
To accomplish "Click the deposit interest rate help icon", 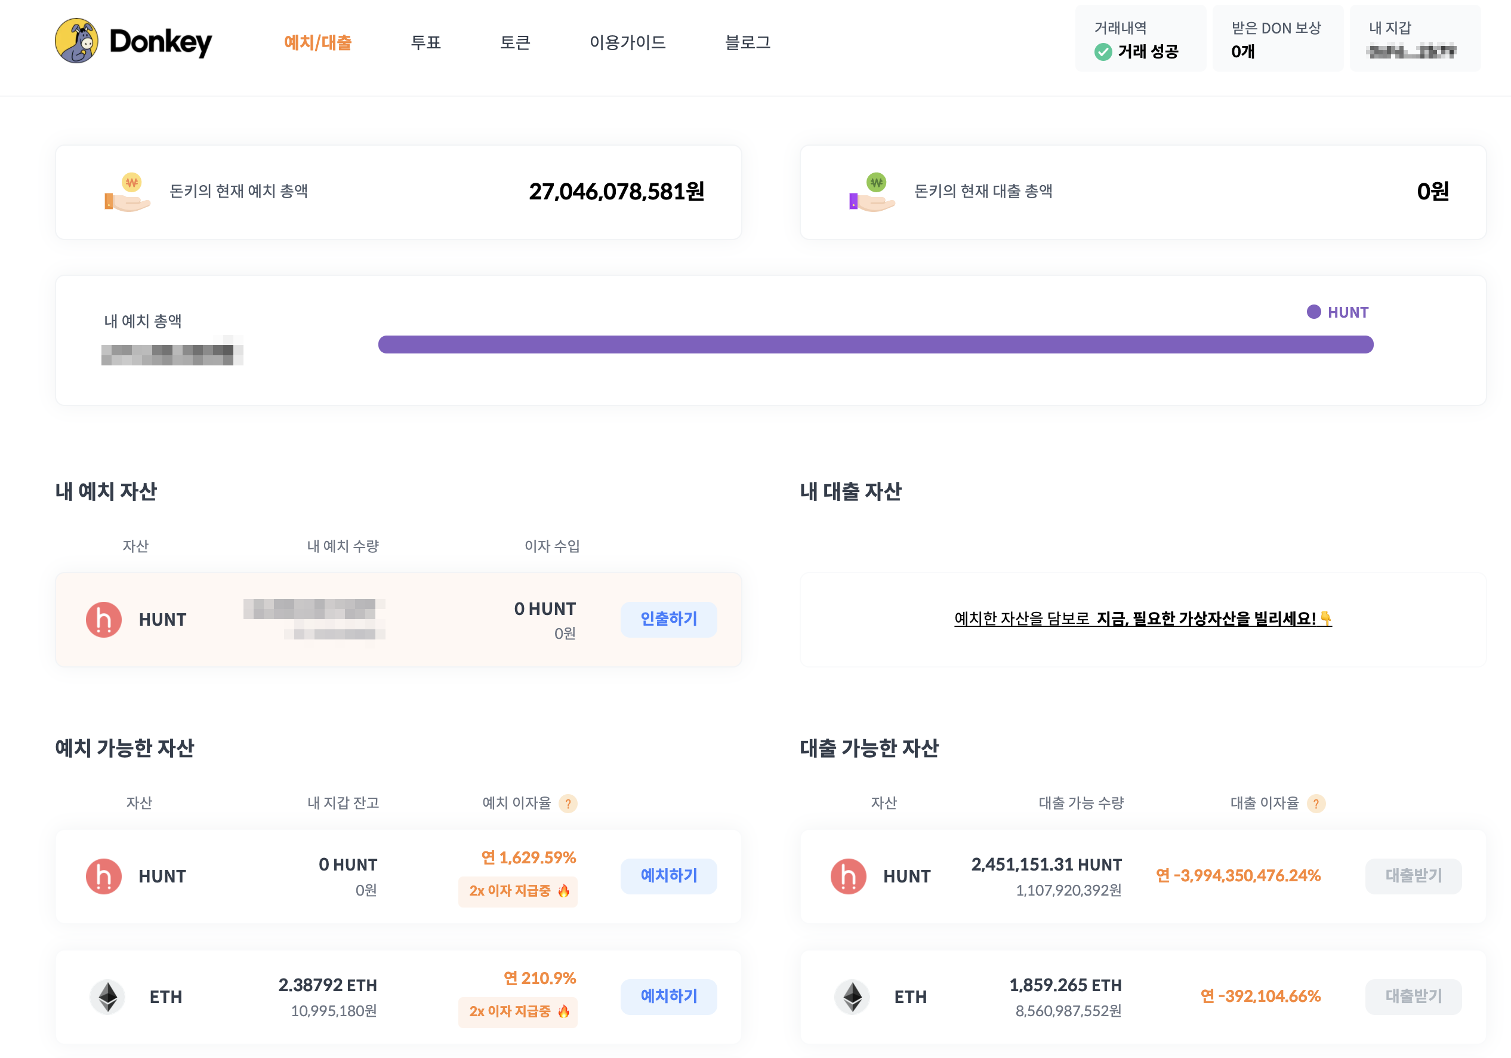I will point(568,803).
